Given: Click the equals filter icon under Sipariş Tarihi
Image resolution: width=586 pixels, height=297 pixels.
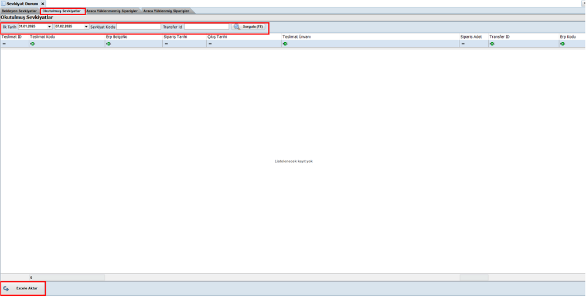Looking at the screenshot, I should [166, 44].
